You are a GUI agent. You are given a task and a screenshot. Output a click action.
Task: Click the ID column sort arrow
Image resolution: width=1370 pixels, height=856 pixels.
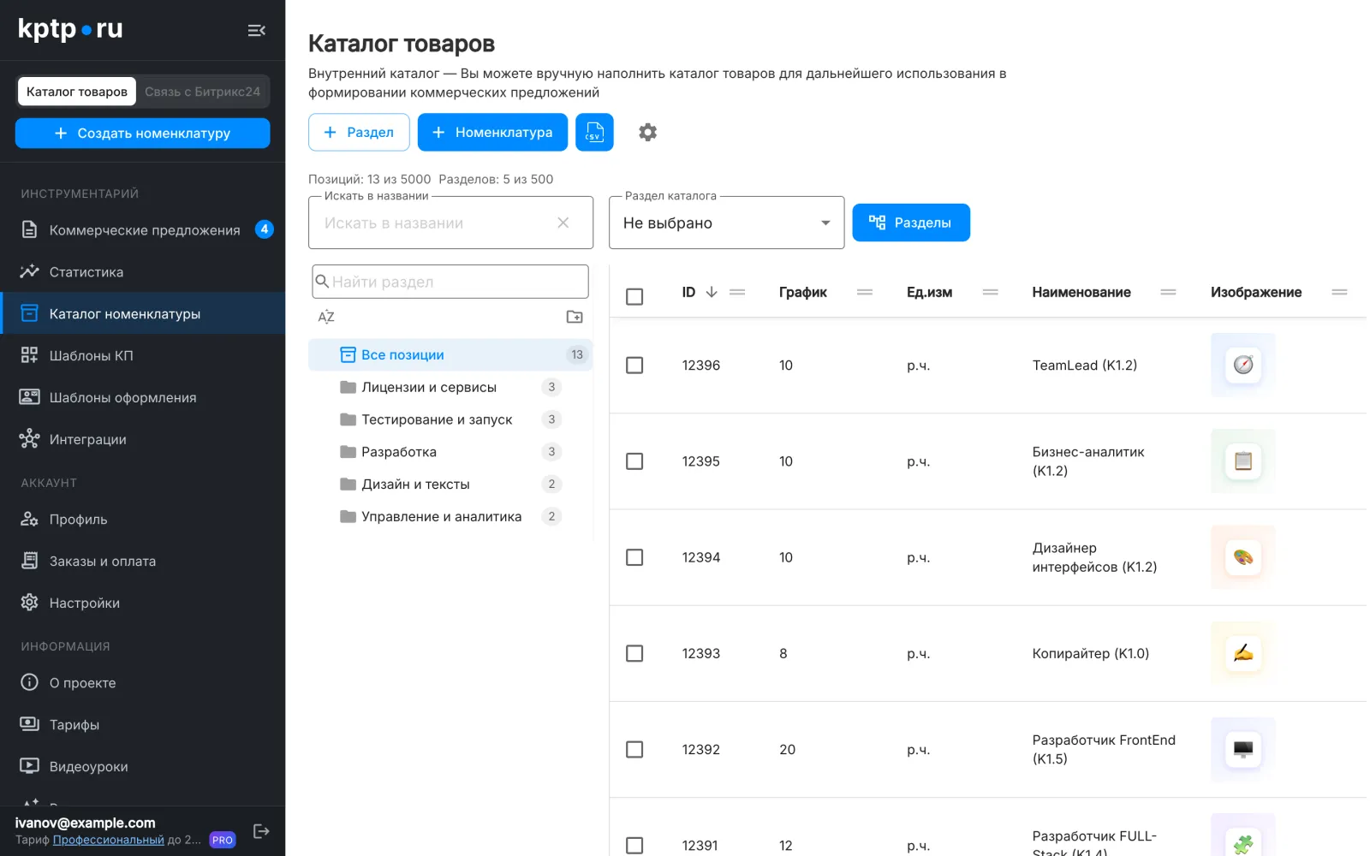click(712, 292)
